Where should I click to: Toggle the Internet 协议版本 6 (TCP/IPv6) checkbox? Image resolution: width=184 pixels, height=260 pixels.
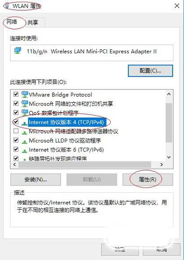pos(16,149)
